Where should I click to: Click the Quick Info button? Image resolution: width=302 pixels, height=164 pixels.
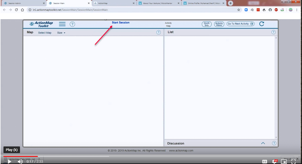click(207, 24)
